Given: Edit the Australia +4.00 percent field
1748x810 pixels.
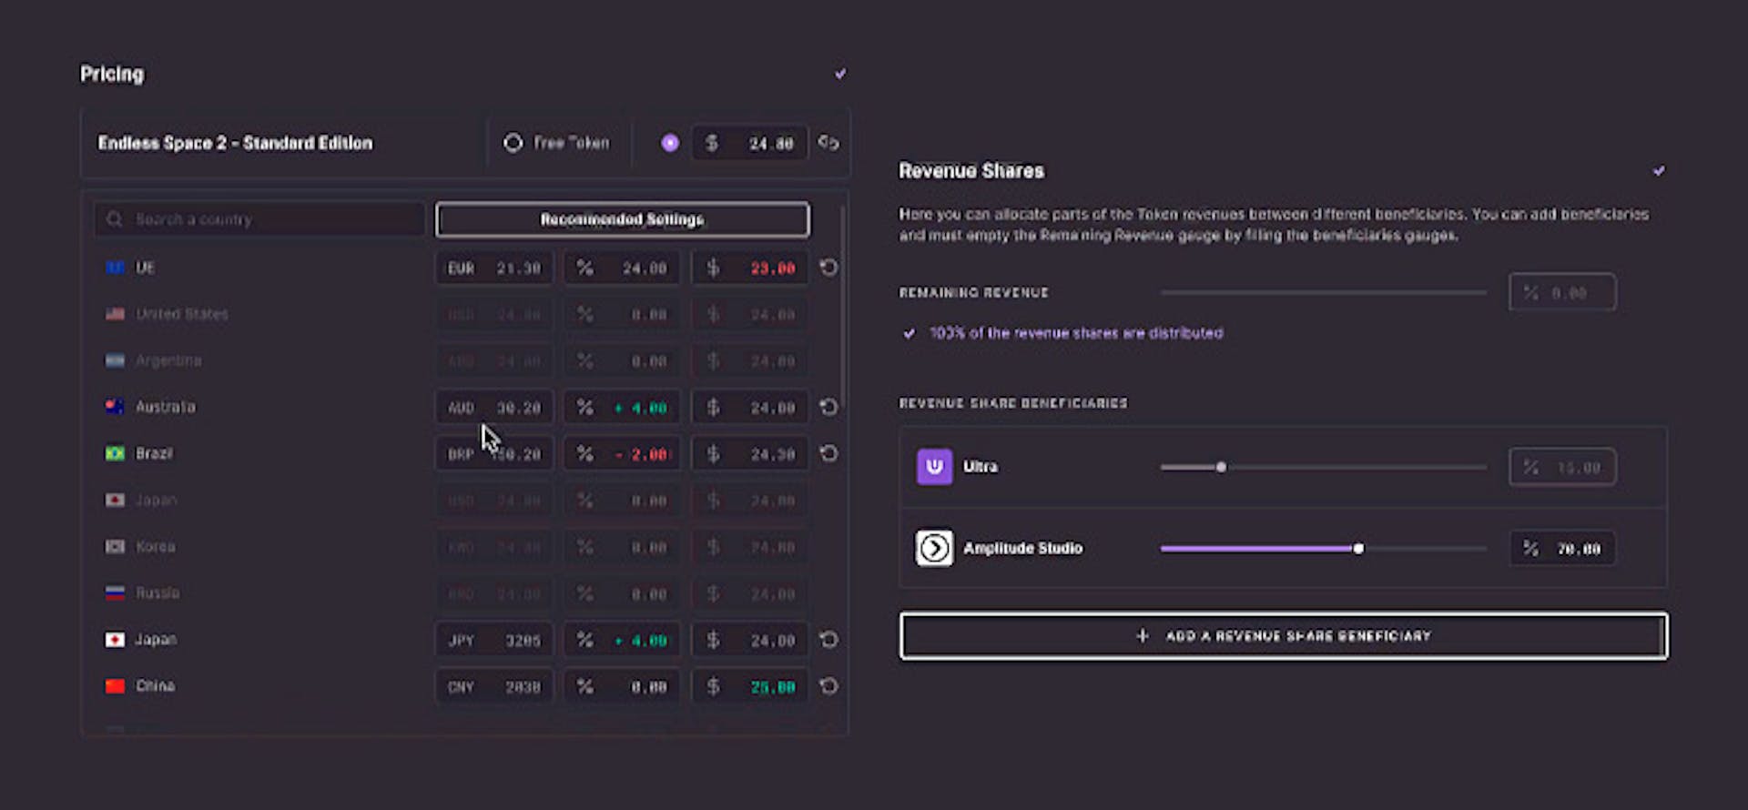Looking at the screenshot, I should point(622,407).
